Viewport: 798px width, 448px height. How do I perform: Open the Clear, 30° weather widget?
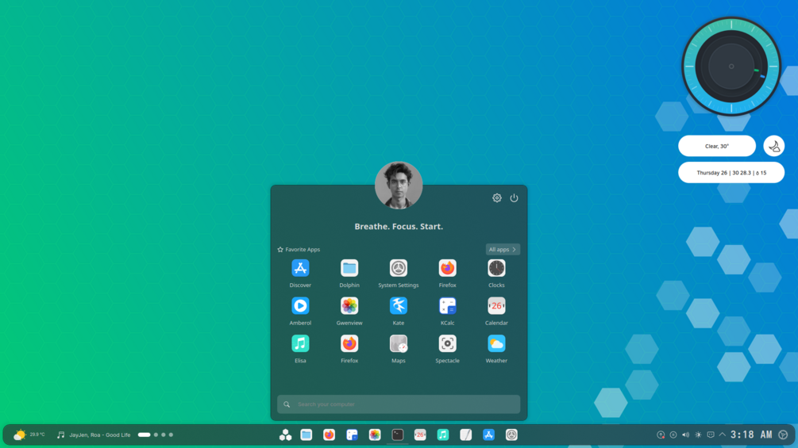[x=716, y=146]
